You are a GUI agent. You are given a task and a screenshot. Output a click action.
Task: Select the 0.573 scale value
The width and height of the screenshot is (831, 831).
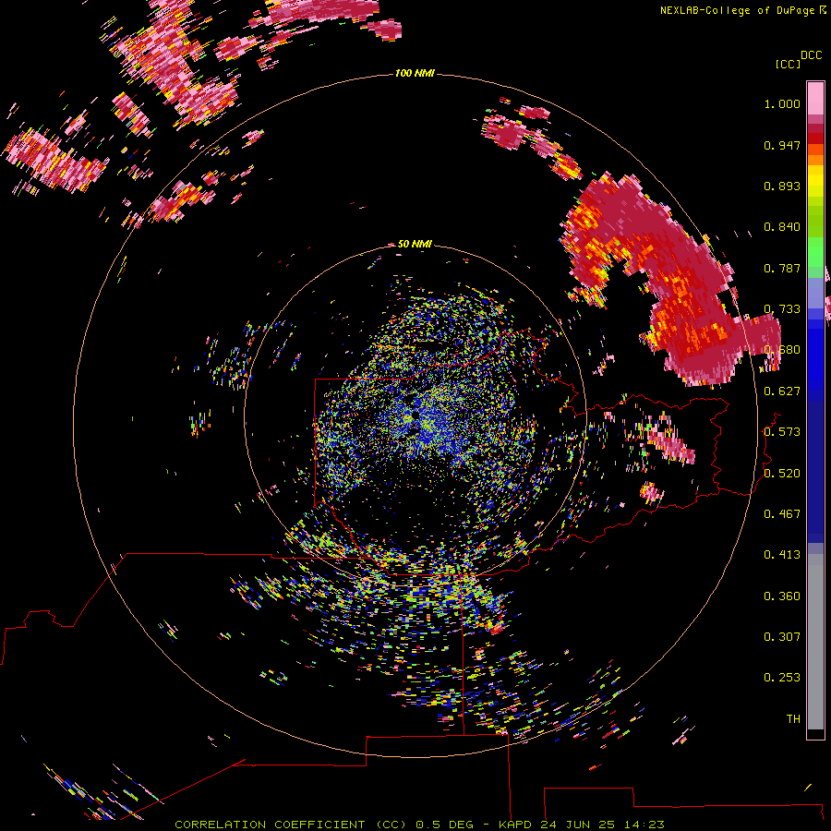point(782,432)
